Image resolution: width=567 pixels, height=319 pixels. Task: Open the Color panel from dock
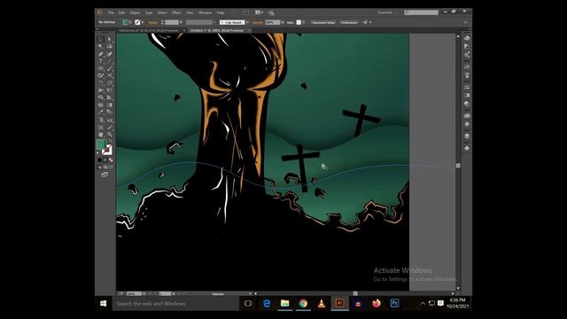tap(467, 38)
